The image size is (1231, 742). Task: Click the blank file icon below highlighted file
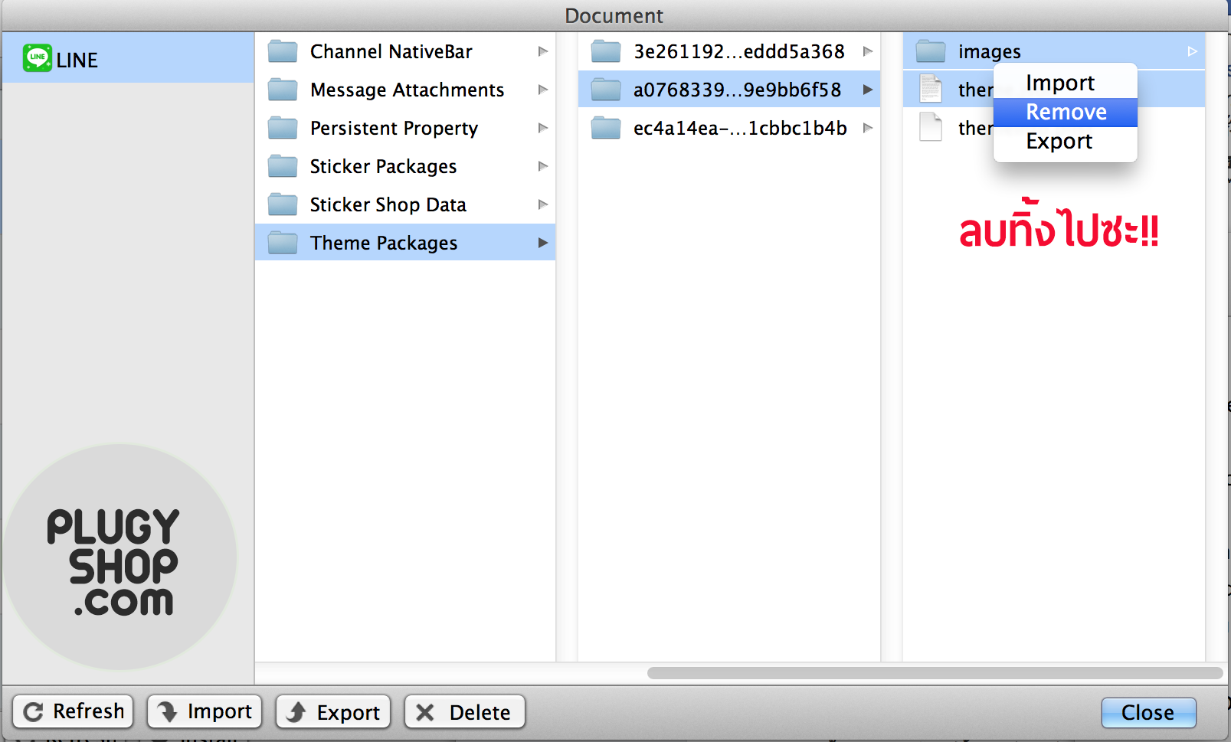point(931,127)
